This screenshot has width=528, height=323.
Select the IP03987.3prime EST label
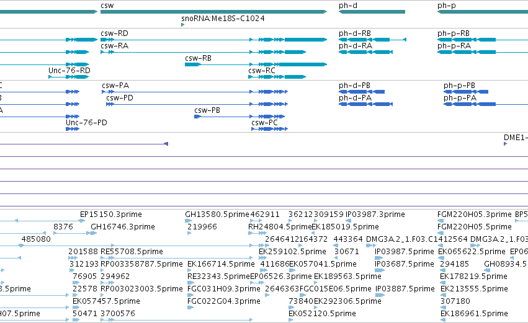point(375,215)
